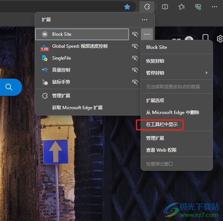Click the 鼠标手势 extension row
The image size is (223, 221).
(82, 82)
